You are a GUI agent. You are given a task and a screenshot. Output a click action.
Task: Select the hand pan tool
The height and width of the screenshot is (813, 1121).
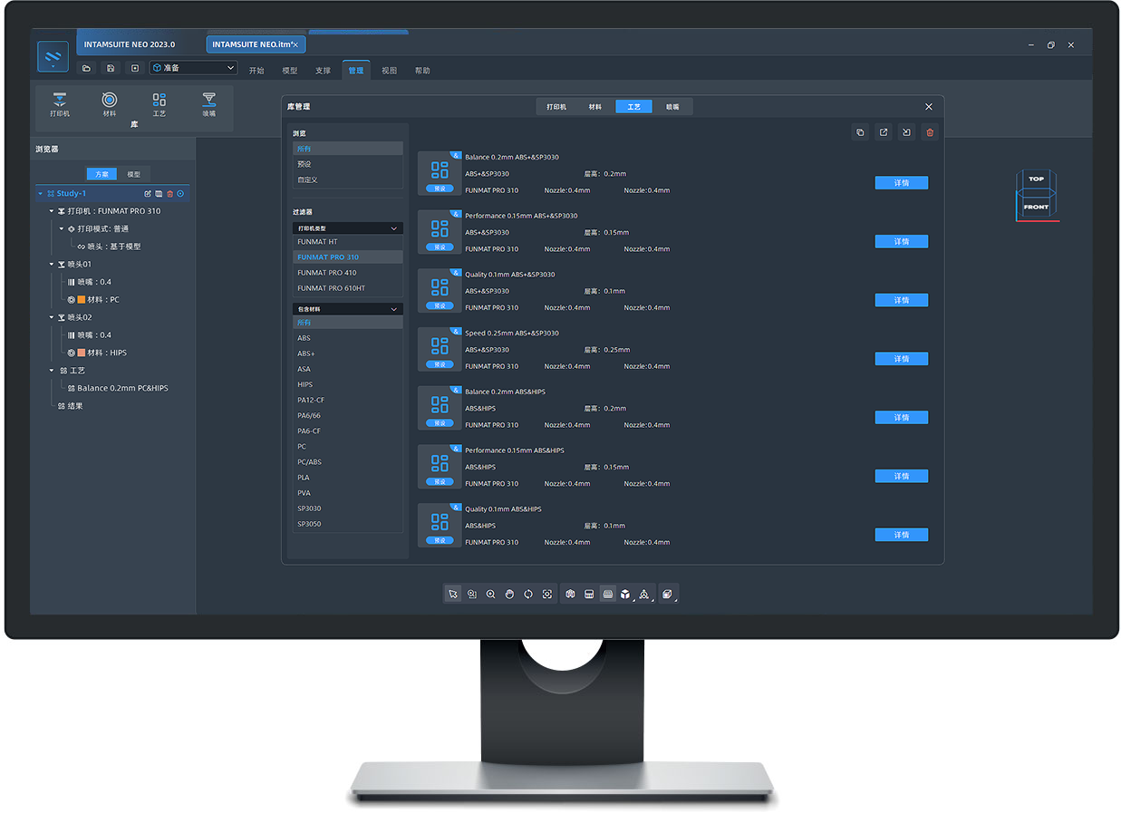pos(510,595)
